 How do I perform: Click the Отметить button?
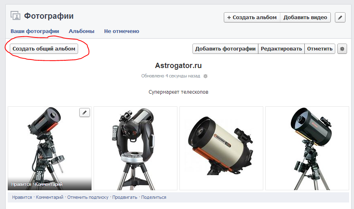[x=320, y=49]
